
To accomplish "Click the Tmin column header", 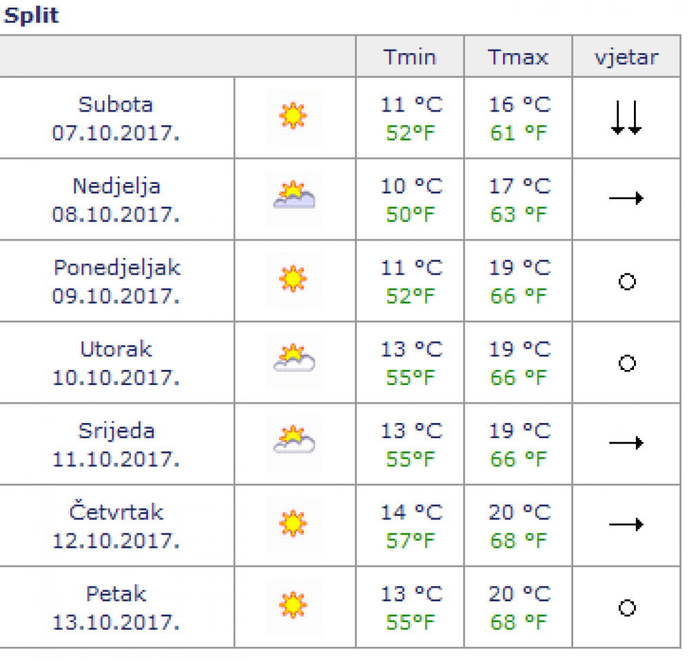I will click(x=409, y=56).
